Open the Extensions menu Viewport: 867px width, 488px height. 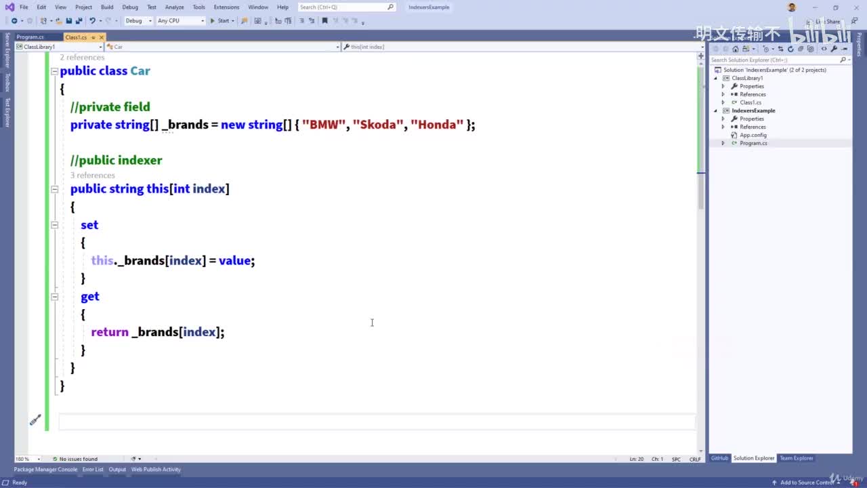pos(226,7)
